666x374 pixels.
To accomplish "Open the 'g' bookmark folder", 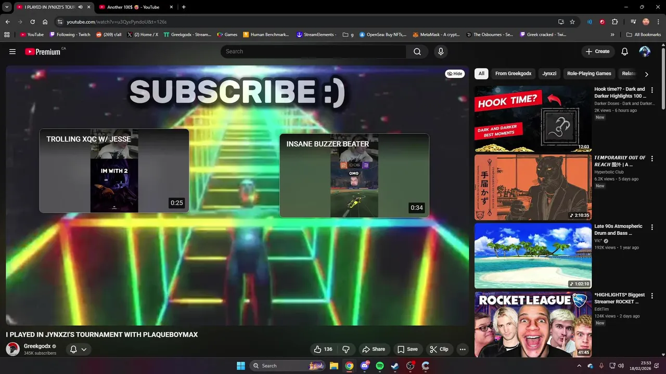I will [x=348, y=35].
